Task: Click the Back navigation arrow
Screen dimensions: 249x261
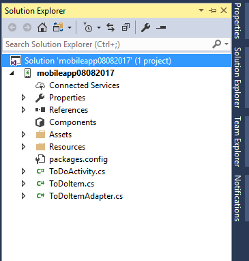Action: coord(12,27)
